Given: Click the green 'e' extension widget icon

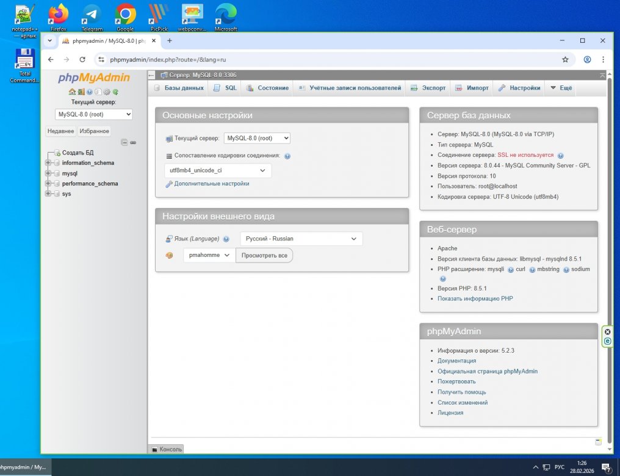Looking at the screenshot, I should [x=608, y=341].
